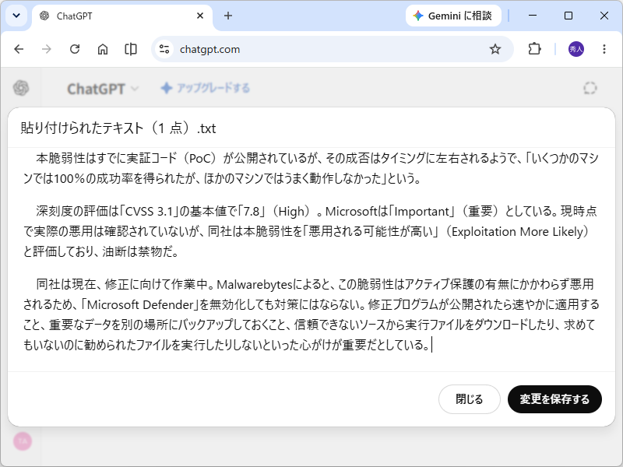Open the Chrome three-dot menu
The width and height of the screenshot is (623, 467).
(x=604, y=49)
